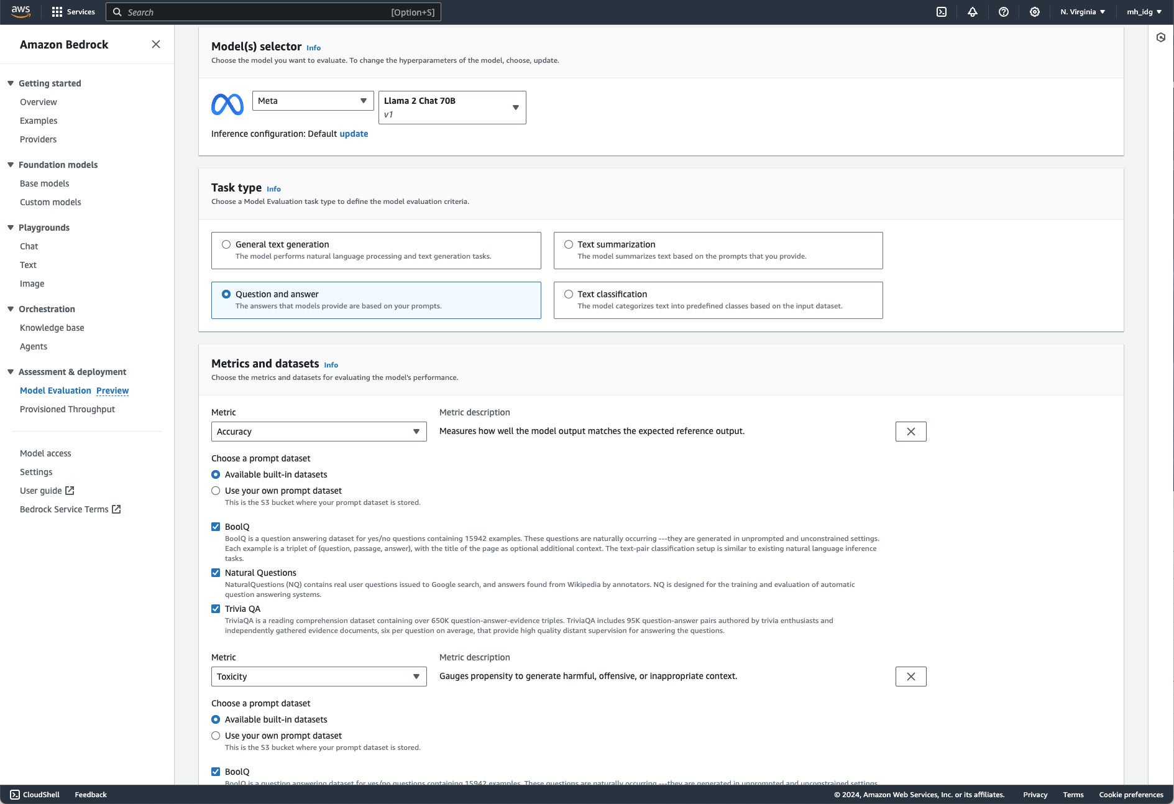Open the settings gear icon
Screen dimensions: 1174x804
coord(1035,12)
